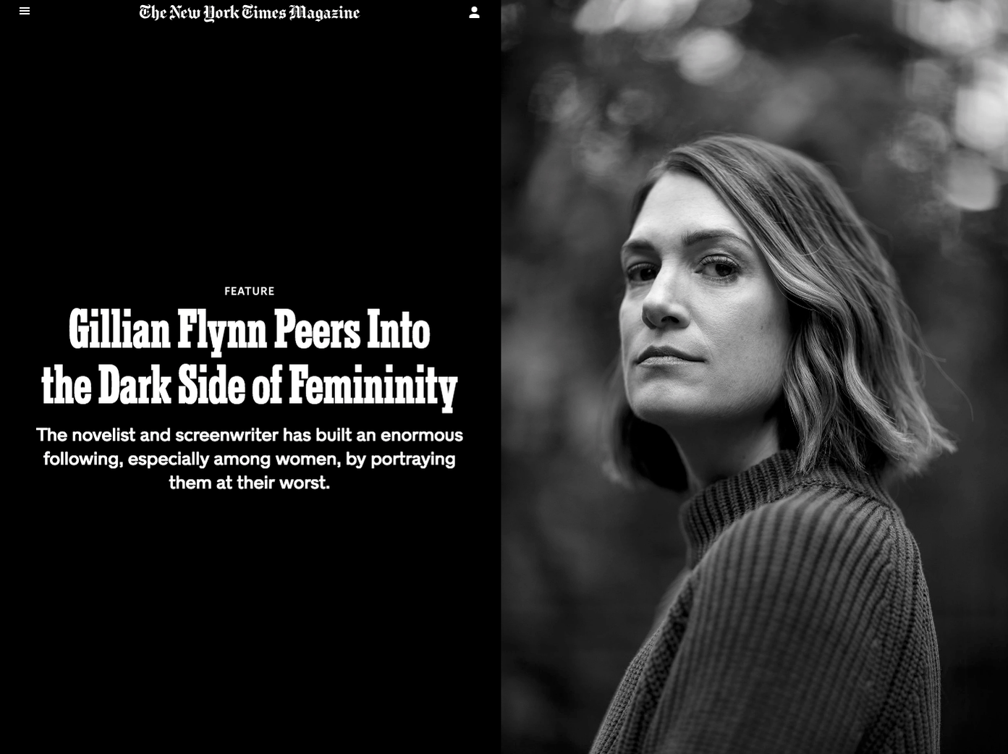The image size is (1008, 754).
Task: Go to The New York Times Magazine logo
Action: click(250, 12)
